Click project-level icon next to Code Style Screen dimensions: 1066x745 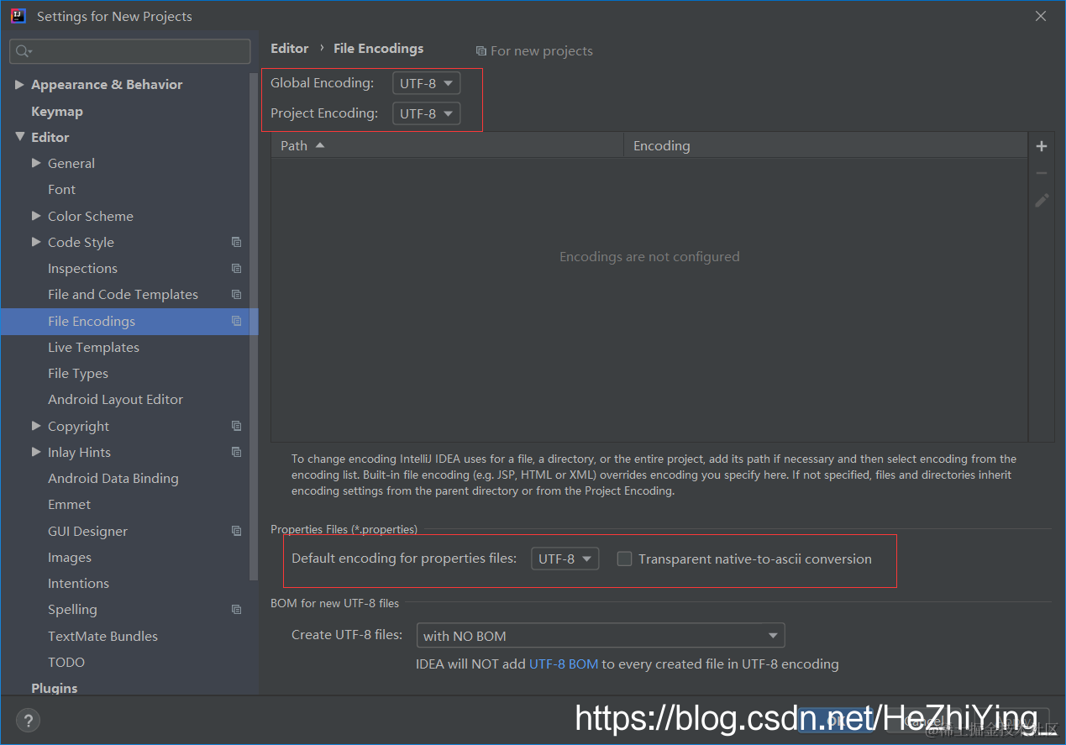236,242
